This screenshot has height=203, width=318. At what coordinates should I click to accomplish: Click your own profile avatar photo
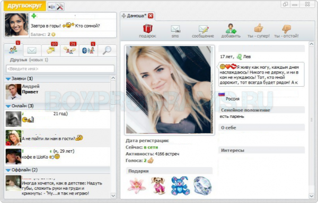coord(16,25)
